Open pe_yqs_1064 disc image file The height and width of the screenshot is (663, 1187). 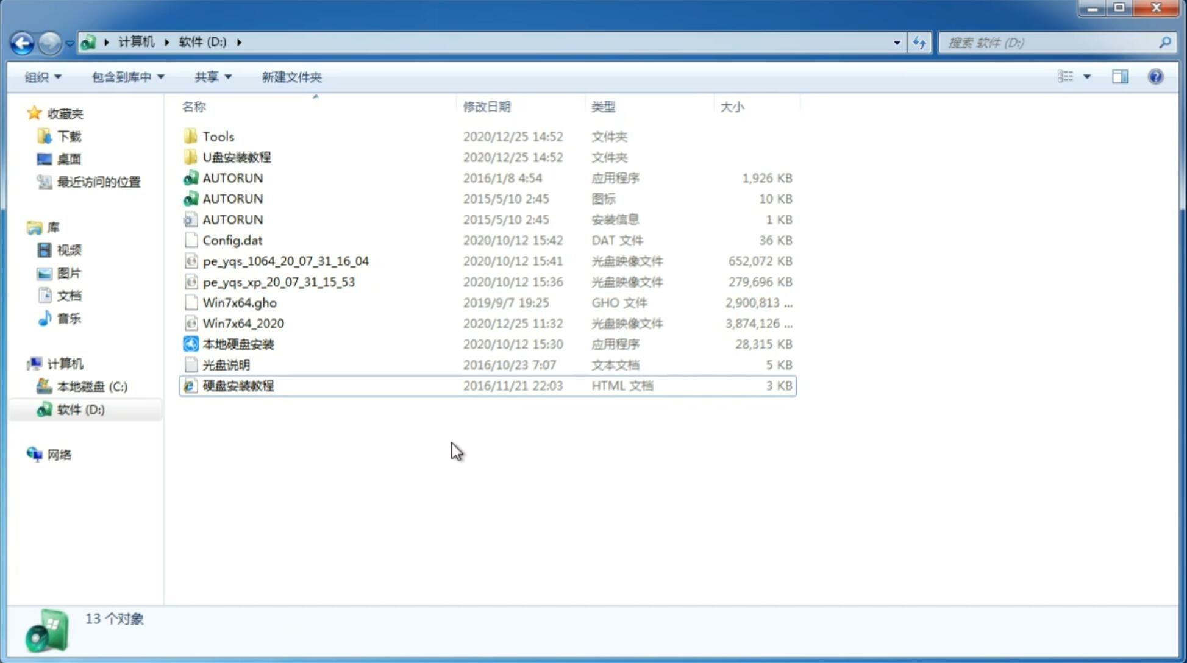pos(285,261)
